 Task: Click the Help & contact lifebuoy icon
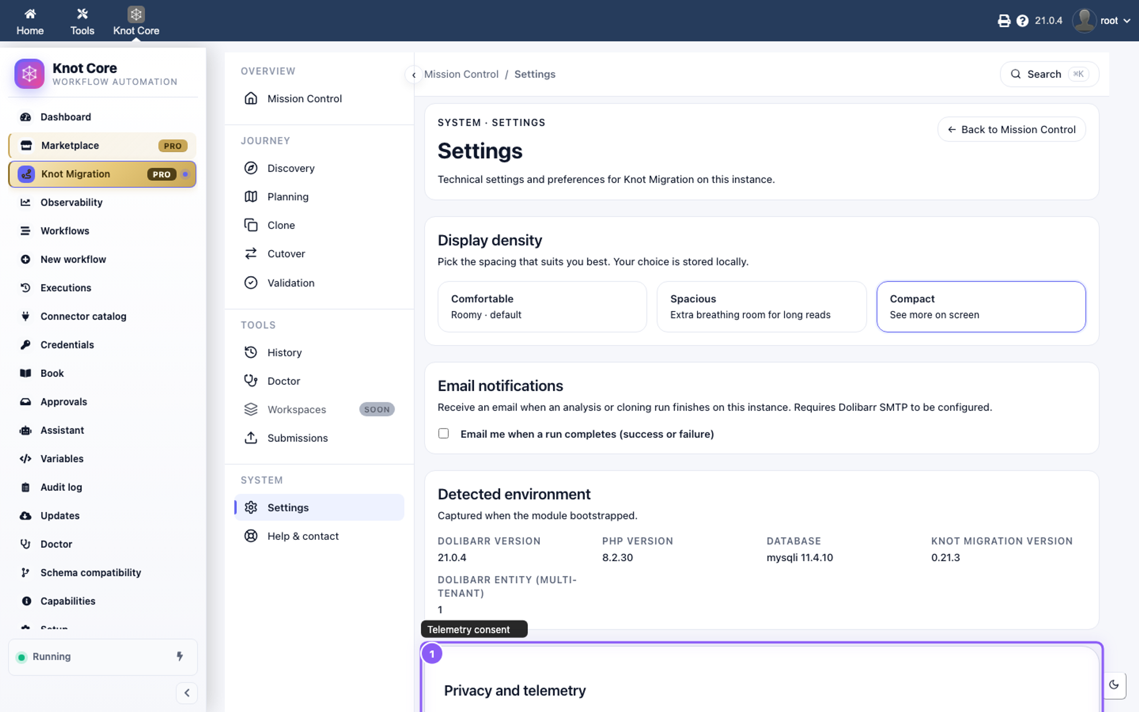251,536
